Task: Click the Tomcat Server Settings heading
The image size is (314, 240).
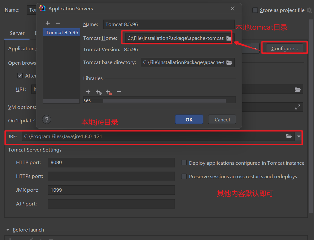Action: pos(35,150)
